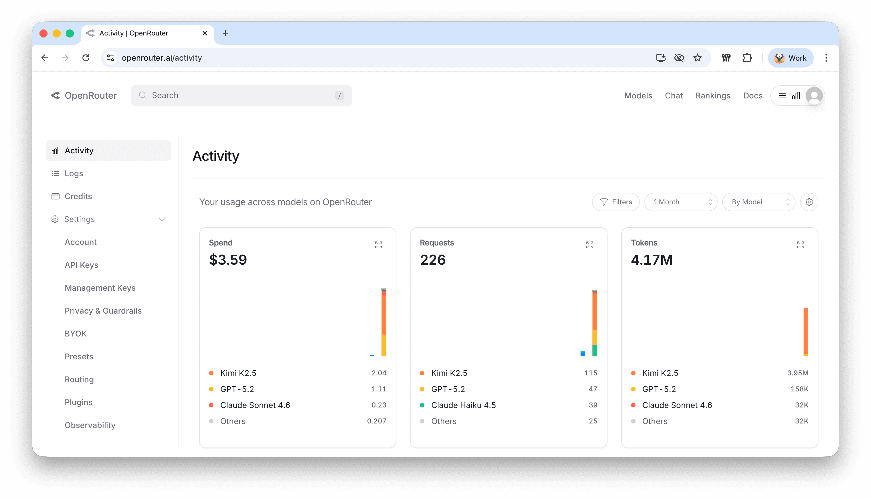Toggle Claude Sonnet 4.6 in the Tokens legend

pos(677,405)
